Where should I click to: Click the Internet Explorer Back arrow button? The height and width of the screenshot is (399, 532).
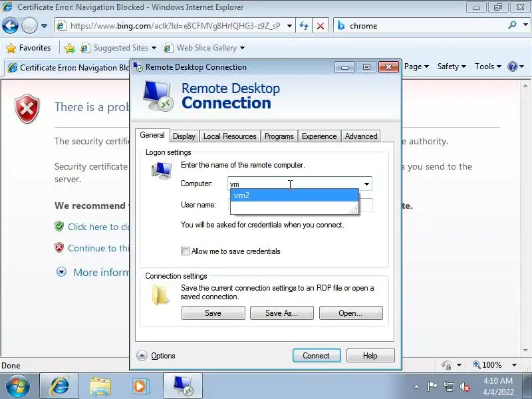(10, 25)
